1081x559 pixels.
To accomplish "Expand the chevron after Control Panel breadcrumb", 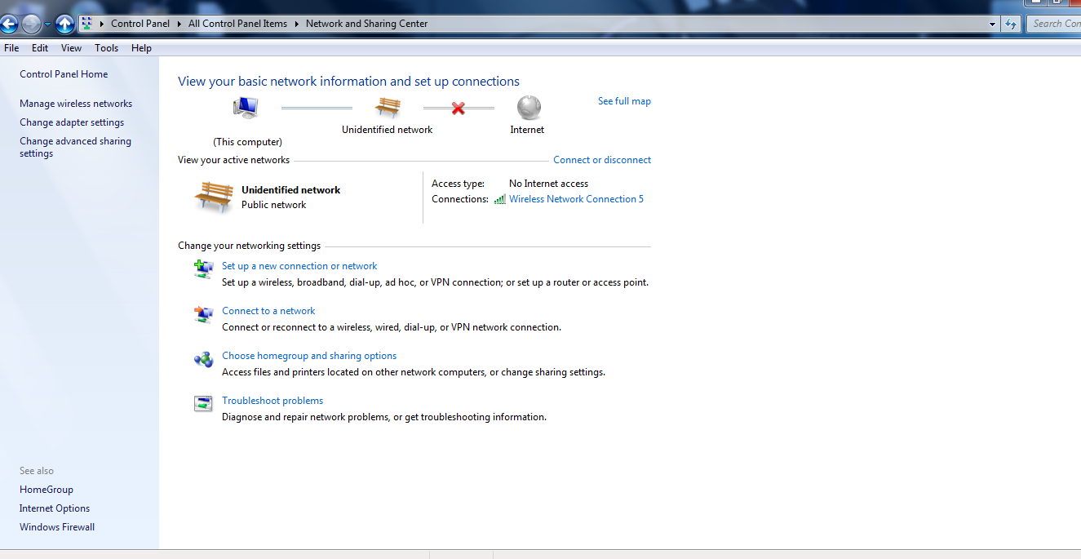I will pyautogui.click(x=179, y=24).
